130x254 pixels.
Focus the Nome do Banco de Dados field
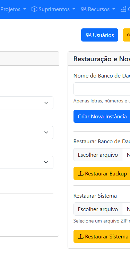click(x=102, y=89)
